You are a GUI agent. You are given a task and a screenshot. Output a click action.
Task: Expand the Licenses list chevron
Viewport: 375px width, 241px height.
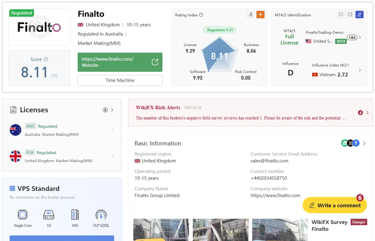point(112,110)
